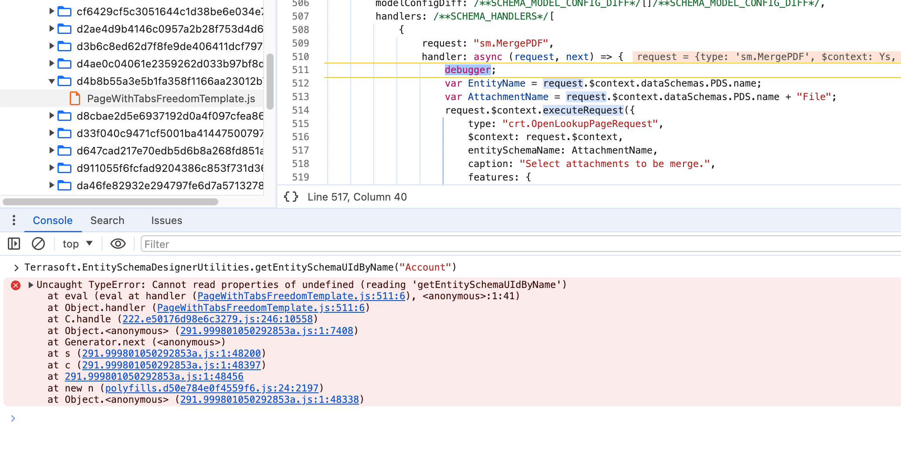901x475 pixels.
Task: Click "sm.MergePDF" string on line 509
Action: click(x=511, y=43)
